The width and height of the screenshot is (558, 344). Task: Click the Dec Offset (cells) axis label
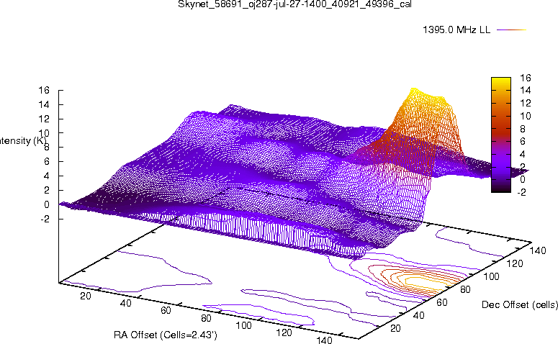tap(520, 304)
